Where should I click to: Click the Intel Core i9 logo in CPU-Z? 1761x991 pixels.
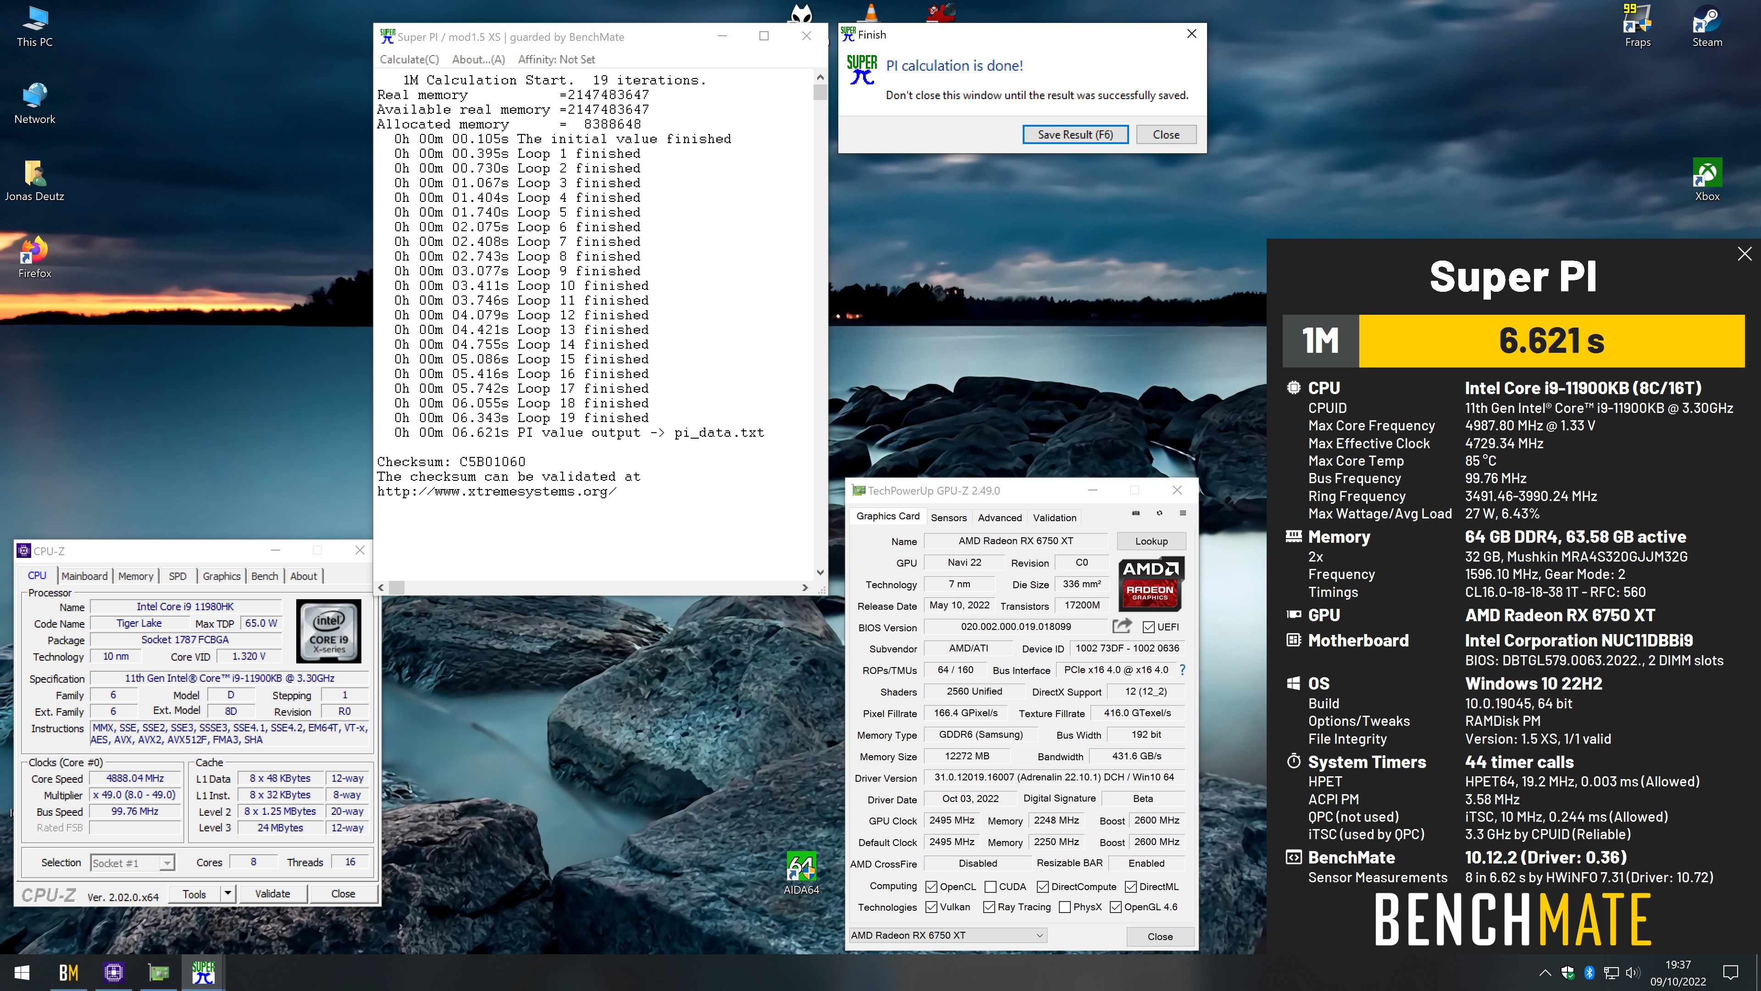[329, 630]
